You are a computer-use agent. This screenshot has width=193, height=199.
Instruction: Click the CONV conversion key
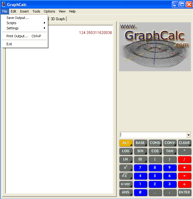170,143
